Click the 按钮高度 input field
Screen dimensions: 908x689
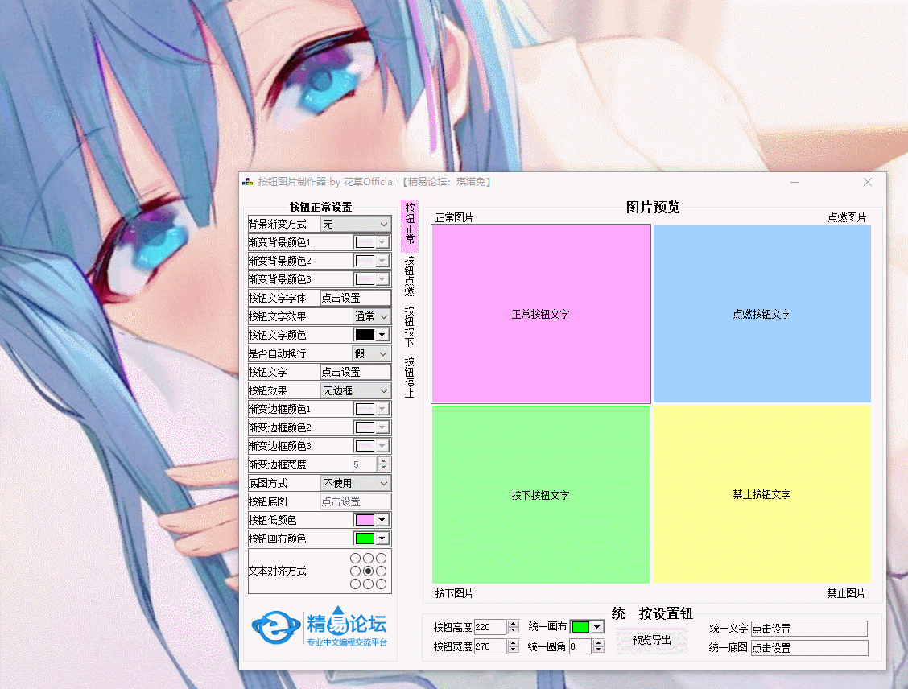(x=490, y=627)
